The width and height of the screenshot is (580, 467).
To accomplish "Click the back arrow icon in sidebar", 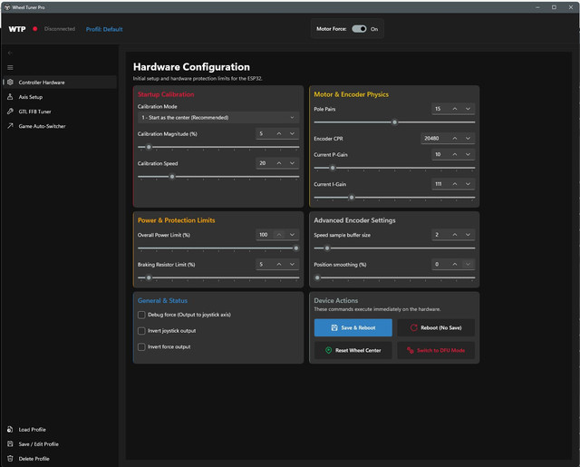I will pyautogui.click(x=10, y=53).
